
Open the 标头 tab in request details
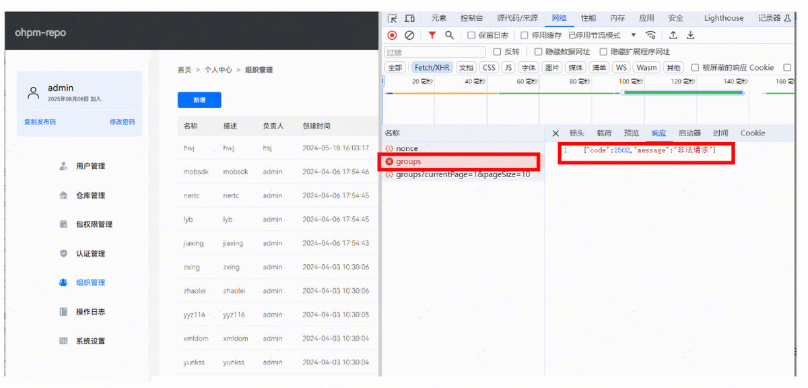point(577,133)
